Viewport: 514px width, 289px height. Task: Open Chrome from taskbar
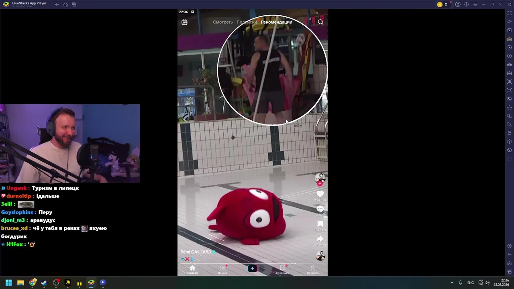click(x=33, y=283)
